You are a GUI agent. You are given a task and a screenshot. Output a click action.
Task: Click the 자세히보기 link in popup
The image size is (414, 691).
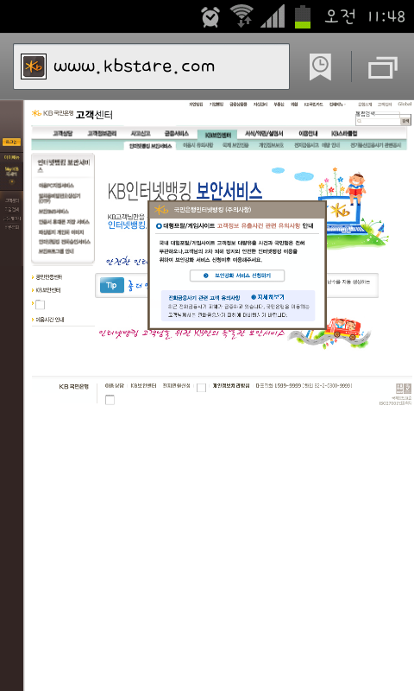pyautogui.click(x=267, y=297)
